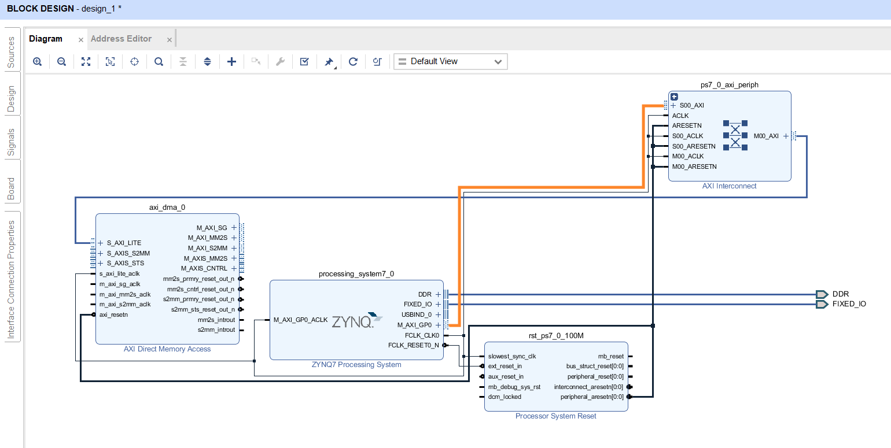Image resolution: width=891 pixels, height=448 pixels.
Task: Select the Zoom In tool
Action: [37, 61]
